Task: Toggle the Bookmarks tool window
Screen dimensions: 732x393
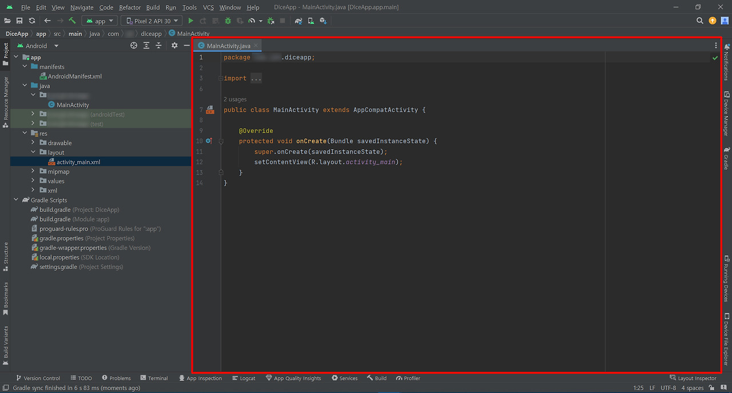Action: [x=6, y=299]
